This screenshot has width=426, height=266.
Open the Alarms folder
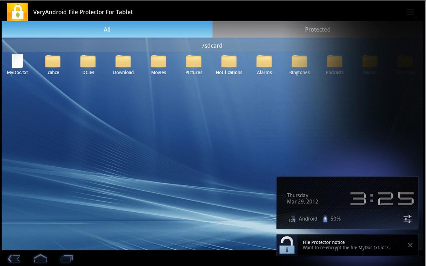(x=264, y=62)
